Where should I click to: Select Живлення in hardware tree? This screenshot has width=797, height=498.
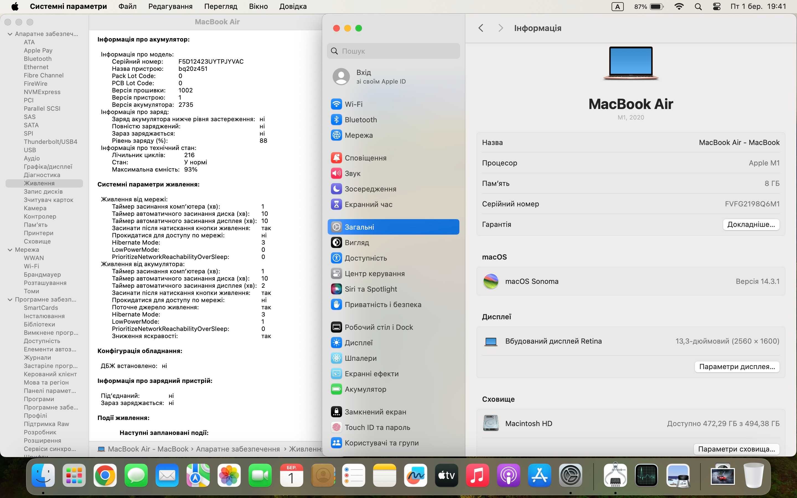pyautogui.click(x=44, y=183)
